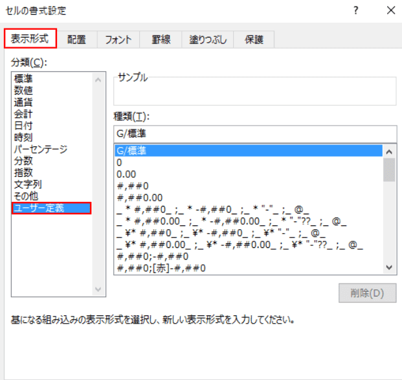Image resolution: width=402 pixels, height=380 pixels.
Task: Click the 種類 format input field
Action: tap(255, 134)
